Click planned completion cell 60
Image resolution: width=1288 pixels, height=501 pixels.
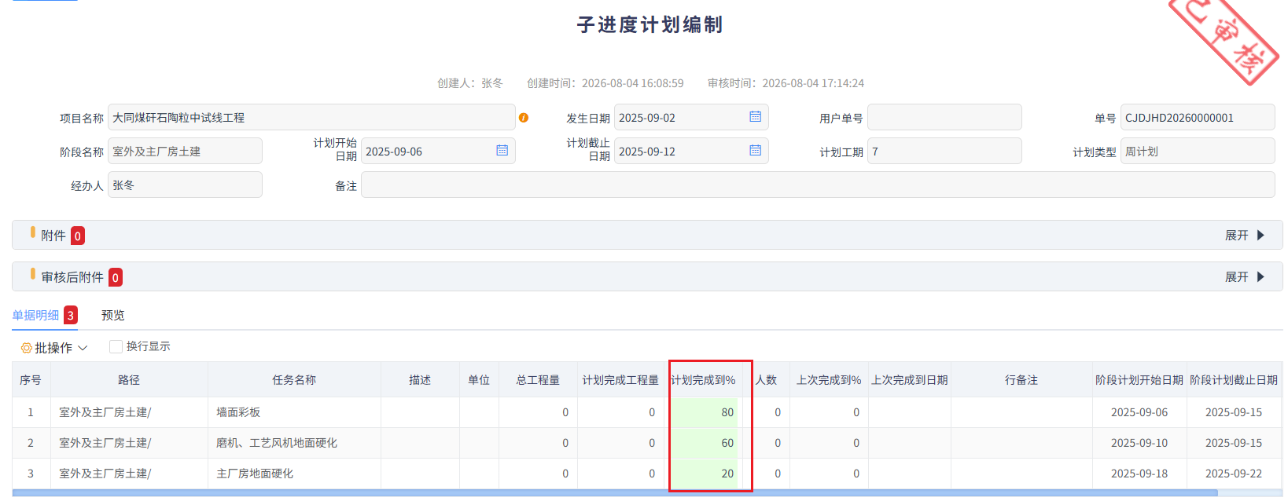click(704, 443)
